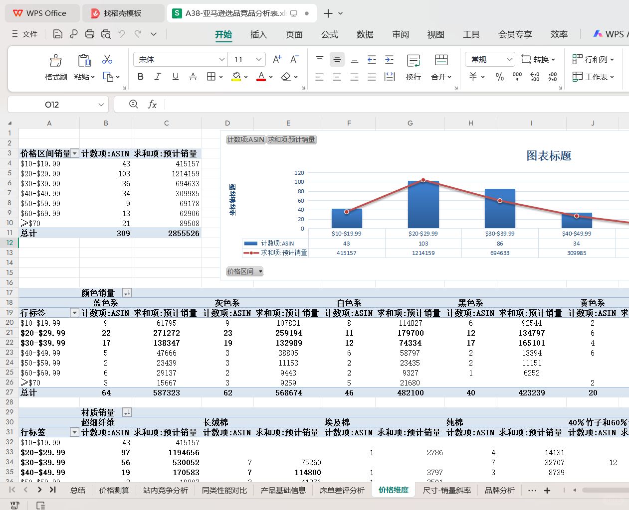Open the number format dropdown (常规)

click(510, 60)
